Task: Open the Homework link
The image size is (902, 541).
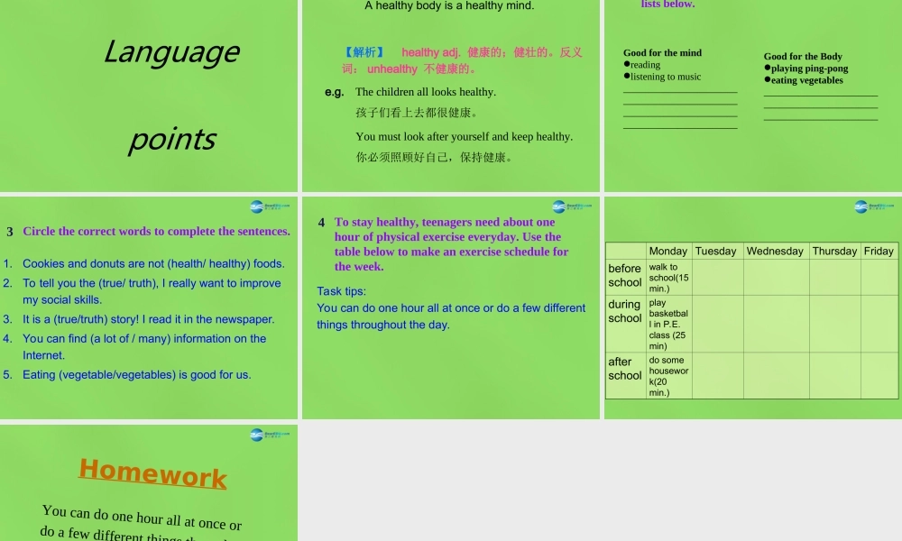Action: [152, 472]
